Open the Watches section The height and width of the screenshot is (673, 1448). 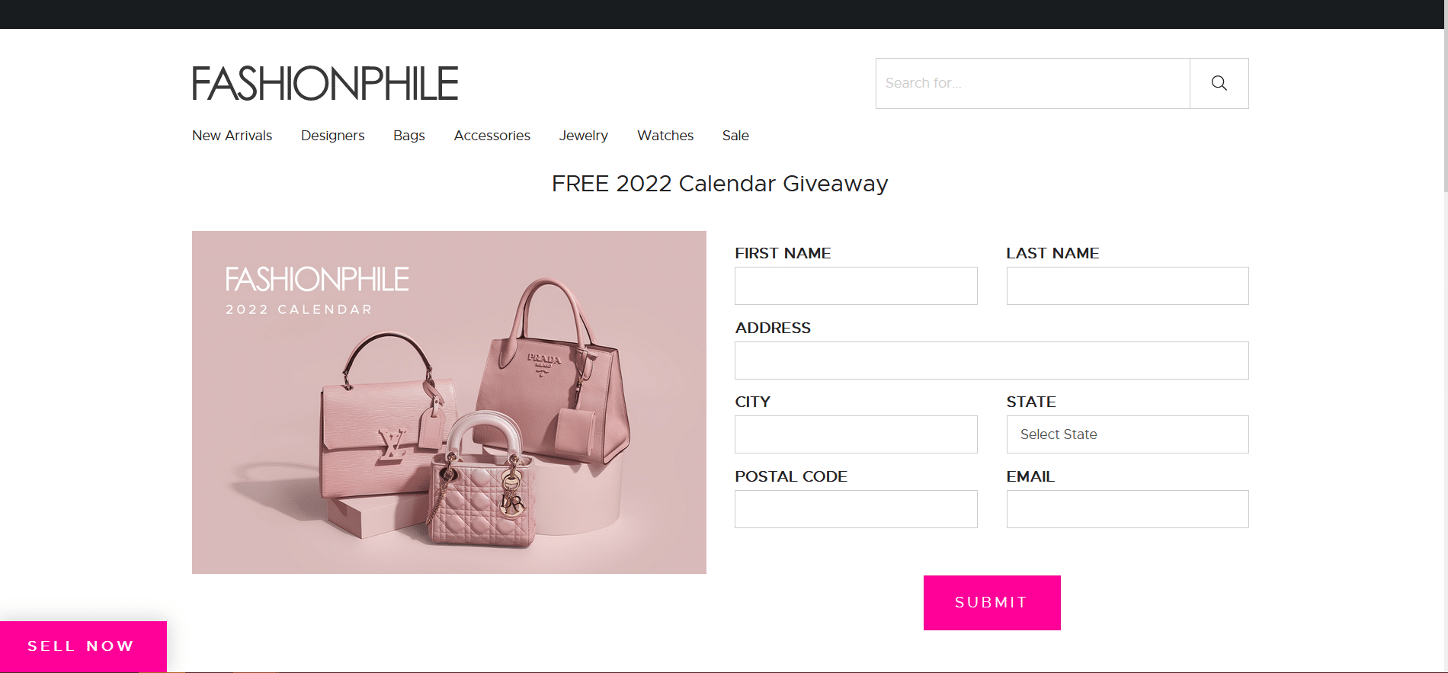click(x=665, y=136)
